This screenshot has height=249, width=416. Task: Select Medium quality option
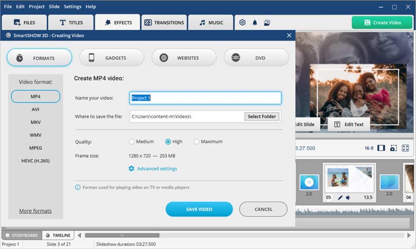132,142
